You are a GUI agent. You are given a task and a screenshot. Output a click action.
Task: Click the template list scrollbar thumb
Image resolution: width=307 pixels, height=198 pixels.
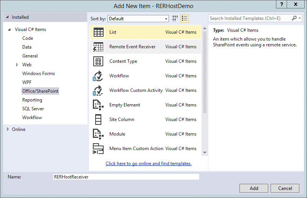[x=205, y=72]
